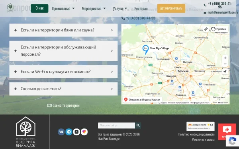Viewport: 239px width, 149px height.
Task: Click the mail envelope icon in the header
Action: click(205, 13)
